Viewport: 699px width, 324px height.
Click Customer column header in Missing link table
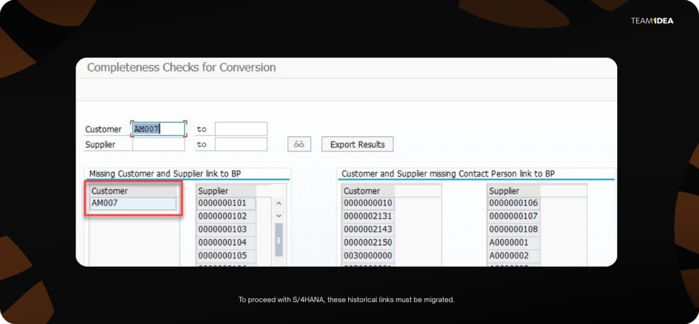[133, 191]
